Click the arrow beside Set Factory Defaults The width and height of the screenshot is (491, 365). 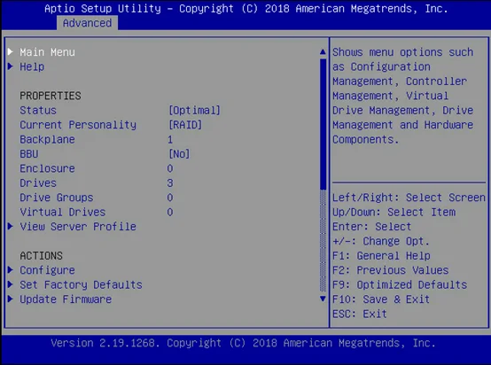tap(11, 284)
